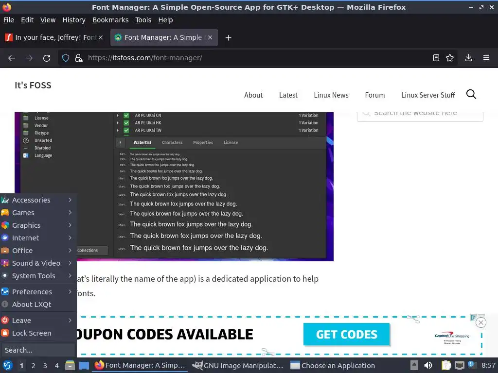Open the Linux News nav link
Screen dimensions: 498x373
(331, 95)
